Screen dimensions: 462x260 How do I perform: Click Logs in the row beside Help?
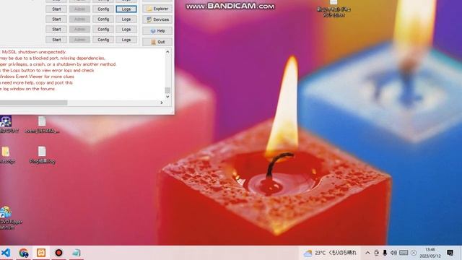point(126,30)
